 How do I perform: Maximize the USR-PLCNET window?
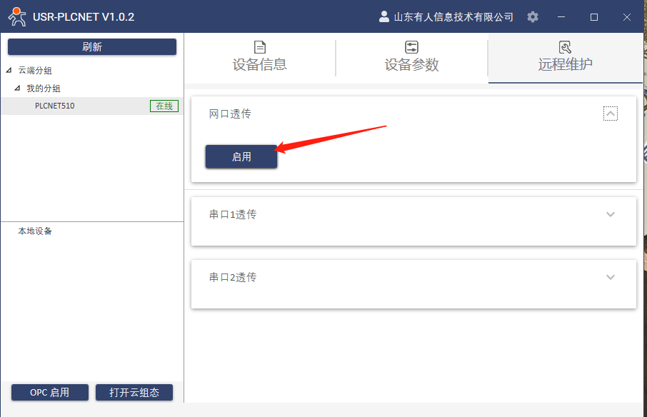click(594, 17)
